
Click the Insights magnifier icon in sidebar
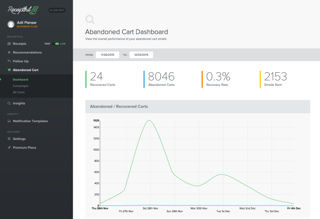pyautogui.click(x=9, y=103)
